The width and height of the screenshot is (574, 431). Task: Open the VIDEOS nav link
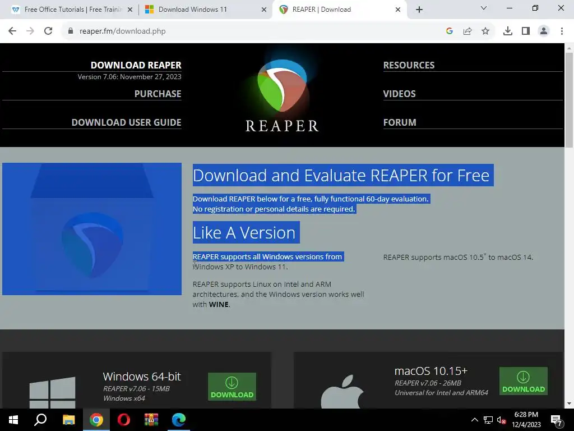point(399,94)
